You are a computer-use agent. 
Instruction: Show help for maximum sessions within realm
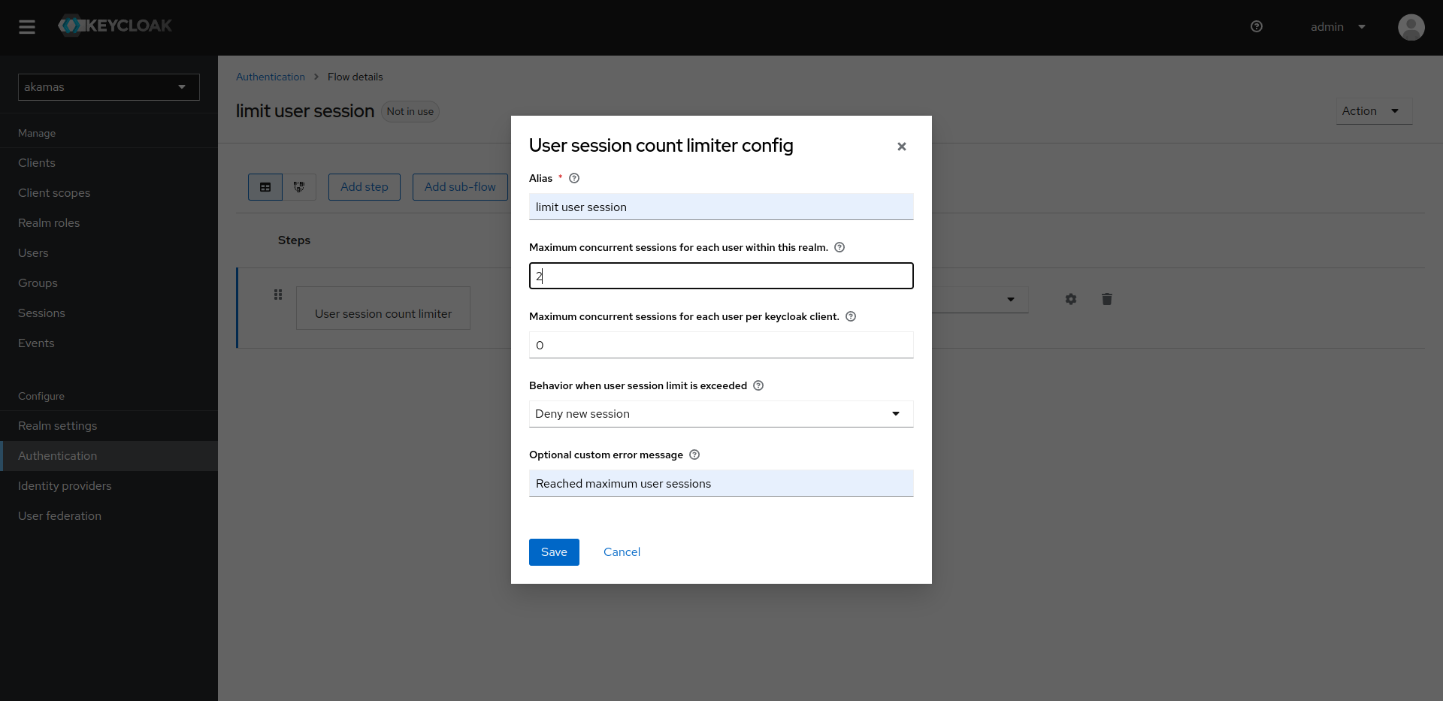point(839,247)
